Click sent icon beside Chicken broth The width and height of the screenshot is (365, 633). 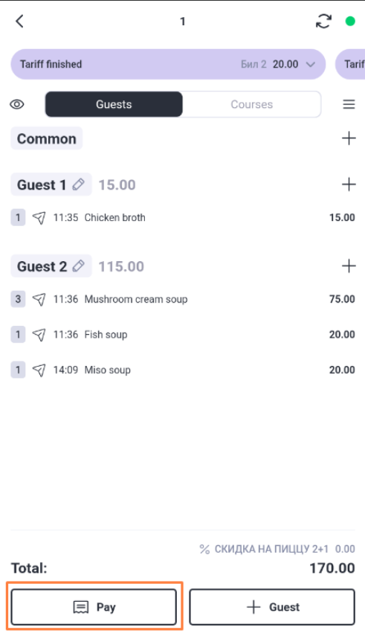click(x=39, y=218)
